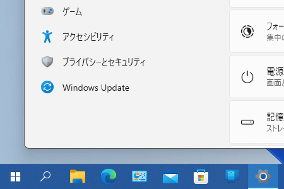Click the focus assist circular icon

(247, 31)
